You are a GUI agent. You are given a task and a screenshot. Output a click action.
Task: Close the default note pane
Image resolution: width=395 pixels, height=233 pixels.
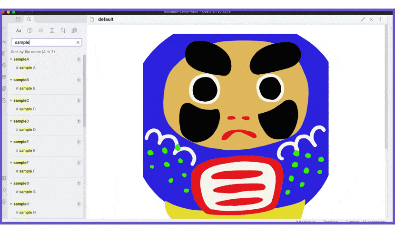(x=372, y=19)
